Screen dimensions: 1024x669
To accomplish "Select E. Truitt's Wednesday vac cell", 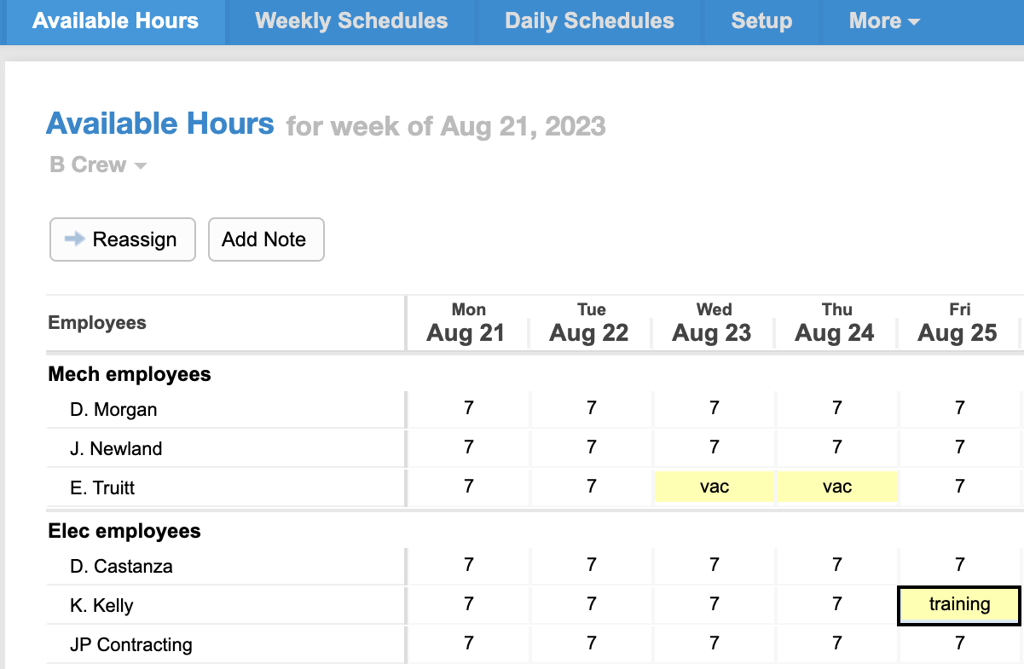I will click(714, 487).
